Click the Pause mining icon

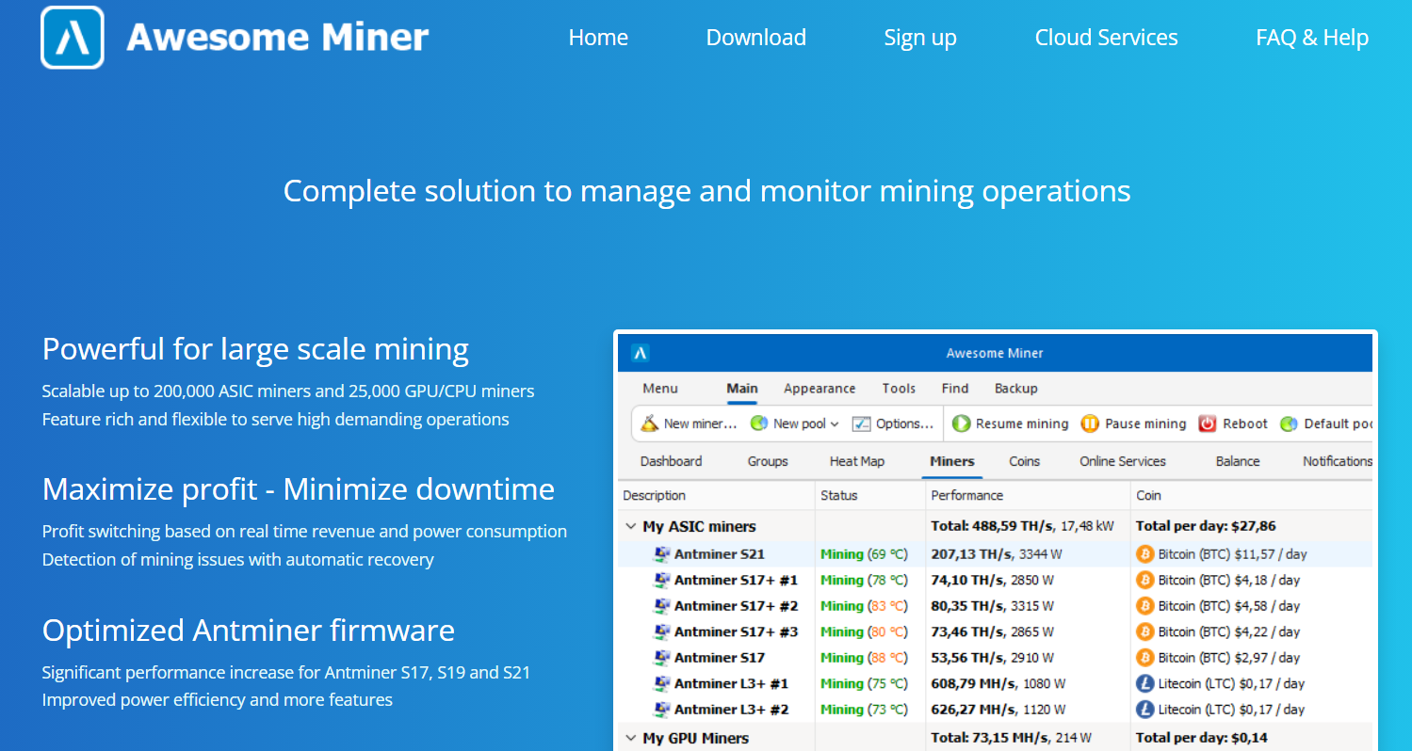1090,423
